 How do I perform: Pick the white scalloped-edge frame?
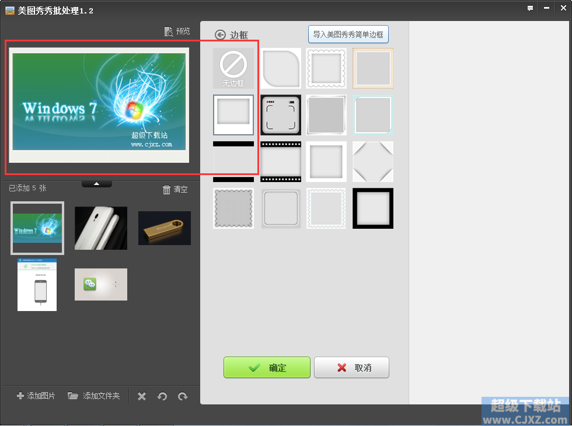click(326, 68)
